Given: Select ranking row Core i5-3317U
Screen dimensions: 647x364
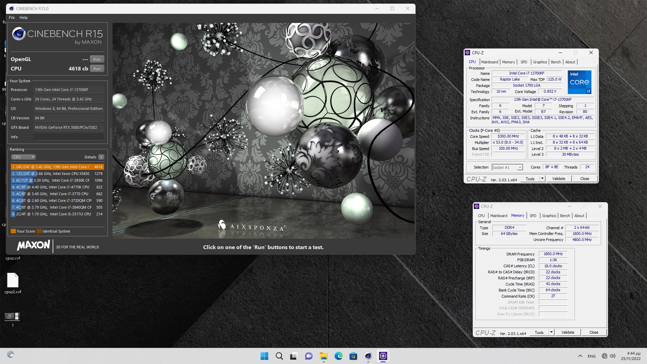Looking at the screenshot, I should pyautogui.click(x=57, y=214).
